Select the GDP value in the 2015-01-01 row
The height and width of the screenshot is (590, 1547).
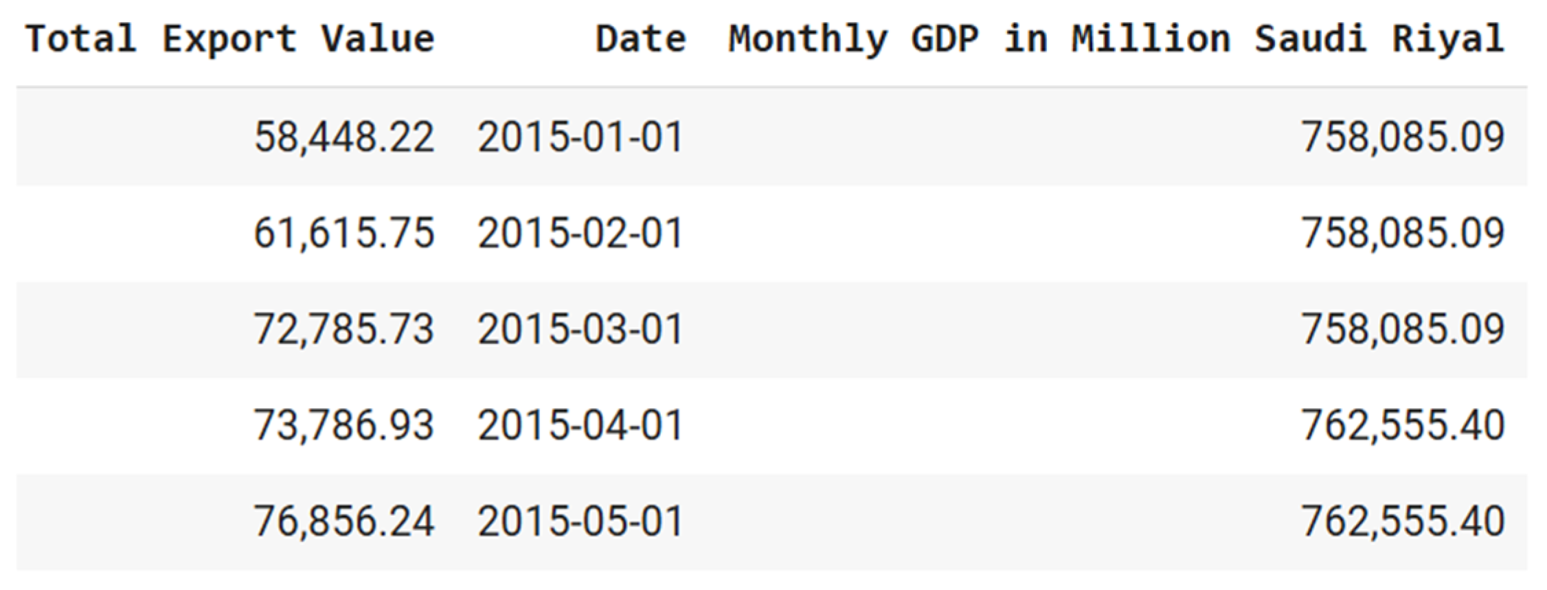pyautogui.click(x=1403, y=137)
